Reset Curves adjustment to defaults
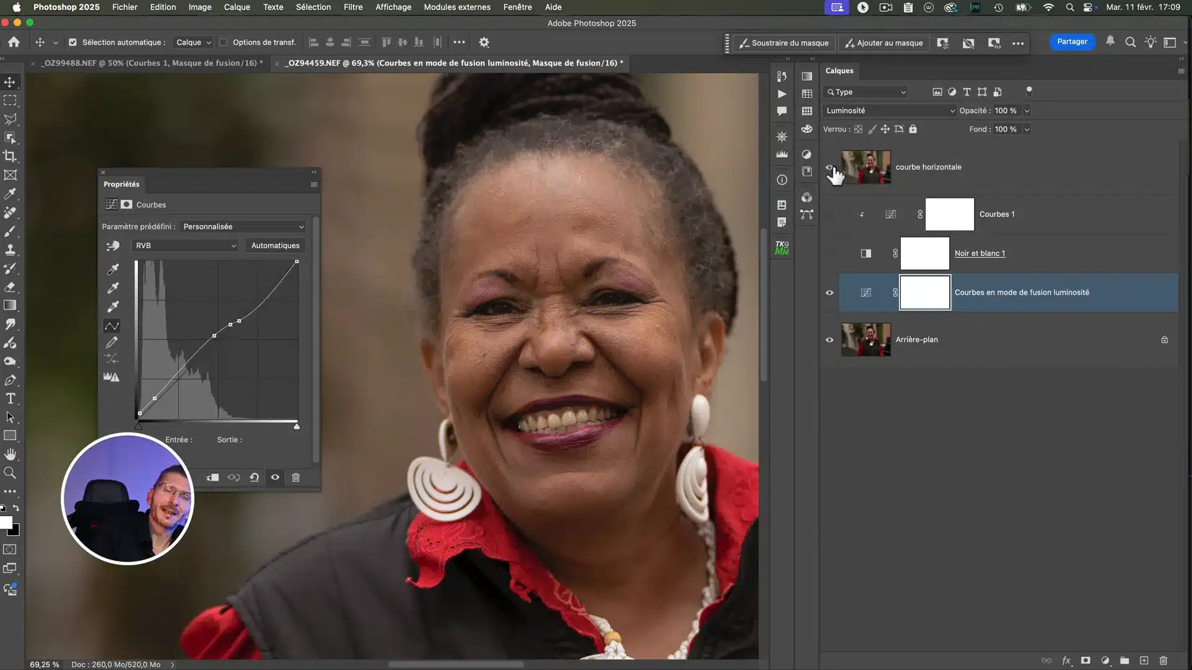 click(x=254, y=477)
